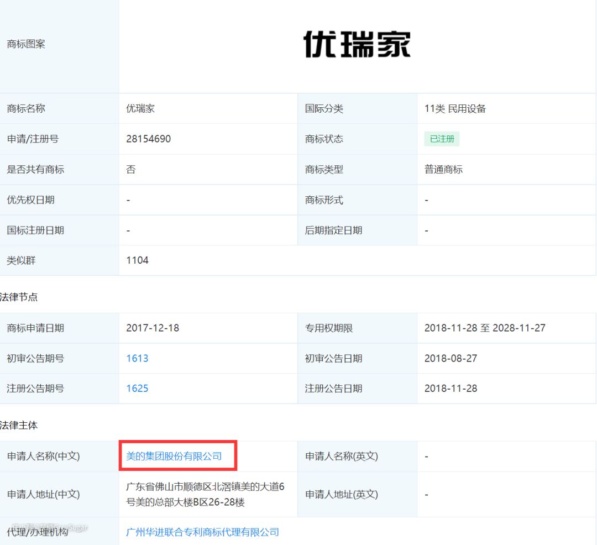Screen dimensions: 597x545
Task: Click the similar group value 1104
Action: point(137,260)
